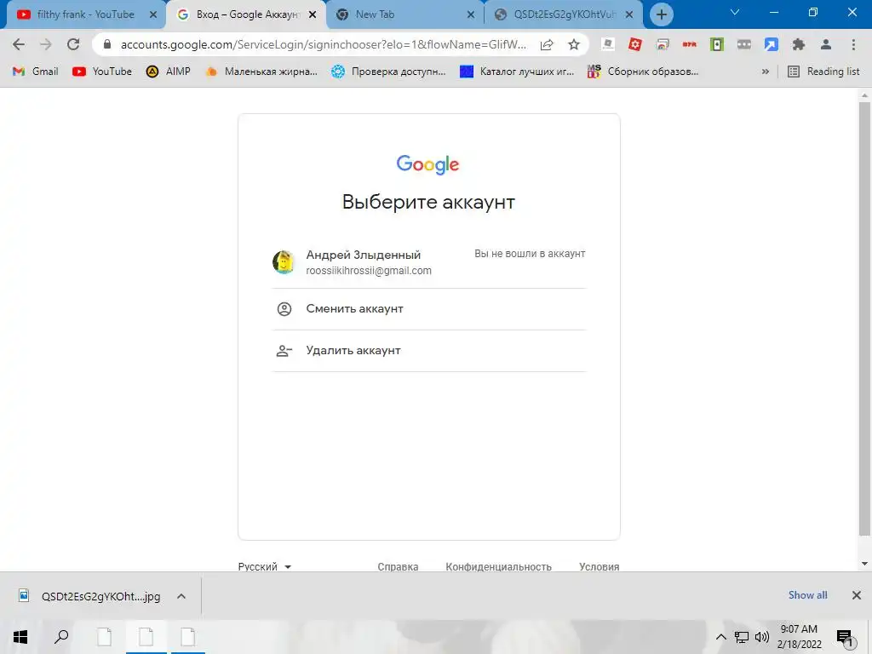This screenshot has width=872, height=654.
Task: Open the Reading list
Action: (x=823, y=72)
